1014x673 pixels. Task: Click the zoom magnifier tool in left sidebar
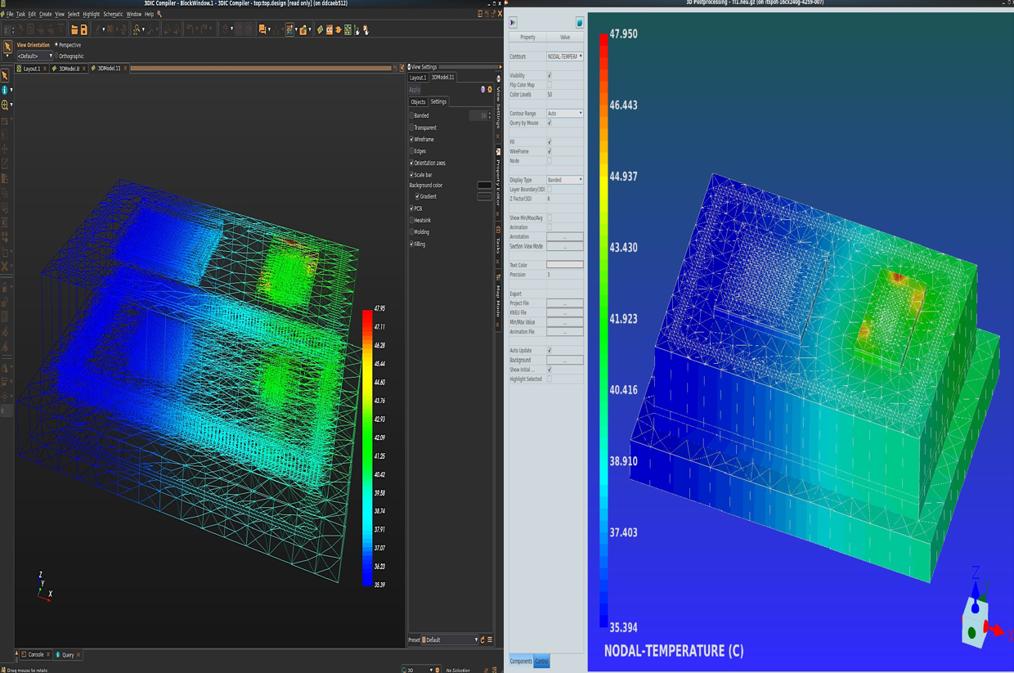(x=5, y=105)
